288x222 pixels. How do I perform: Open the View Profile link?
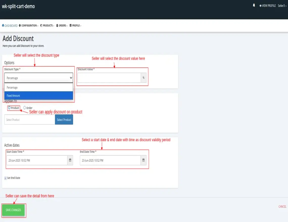[x=268, y=6]
